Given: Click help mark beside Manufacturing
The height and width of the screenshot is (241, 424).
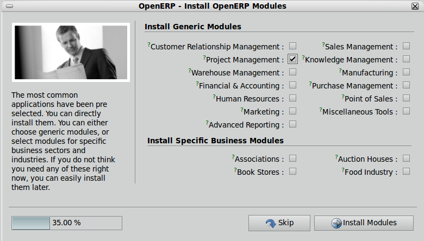Looking at the screenshot, I should tap(340, 71).
